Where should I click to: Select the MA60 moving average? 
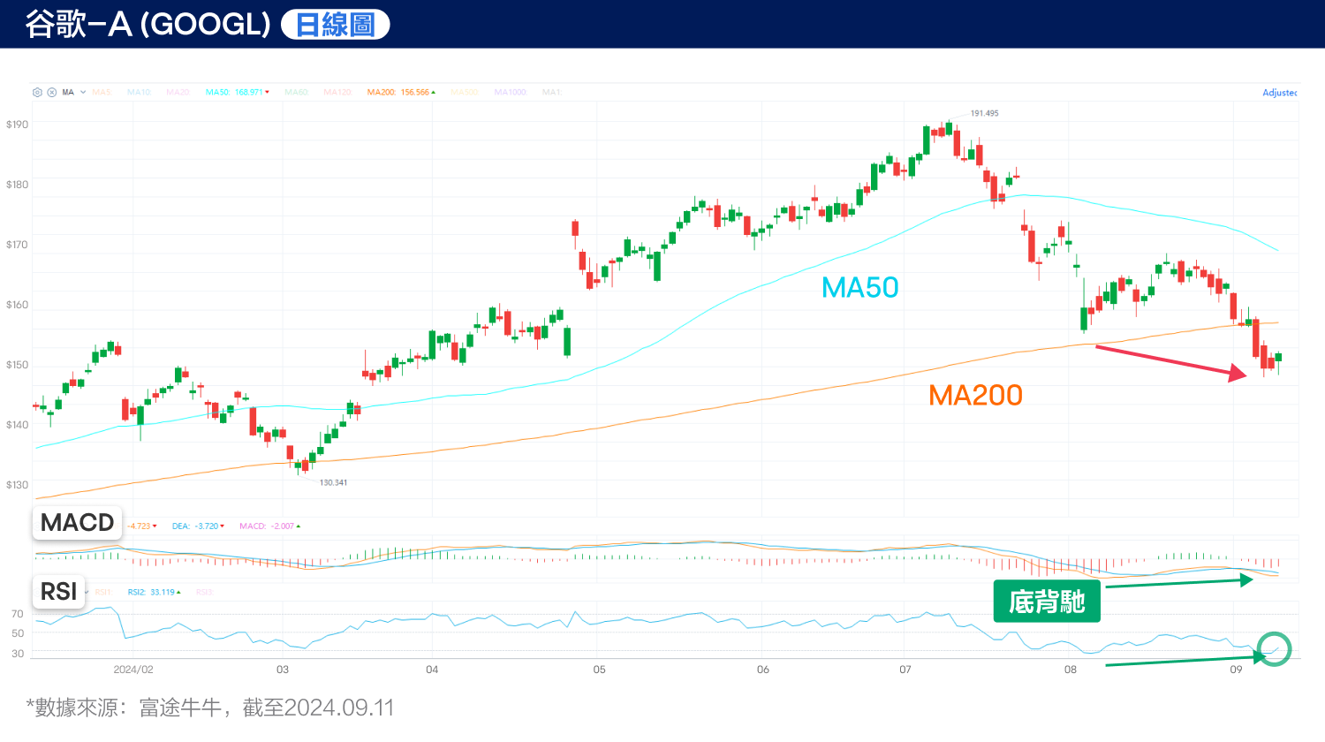coord(296,91)
